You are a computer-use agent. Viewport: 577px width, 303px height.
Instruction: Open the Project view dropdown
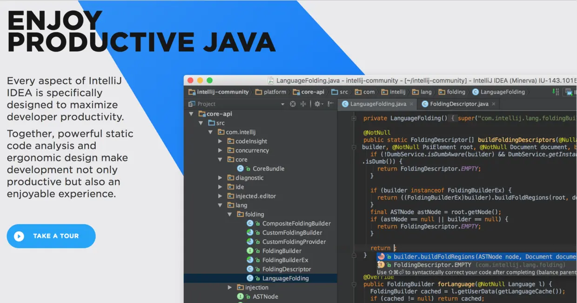[283, 104]
